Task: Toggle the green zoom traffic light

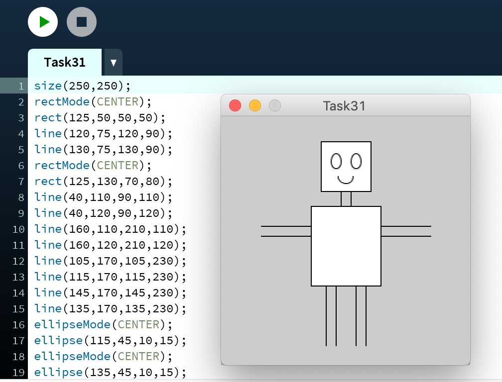Action: (274, 105)
